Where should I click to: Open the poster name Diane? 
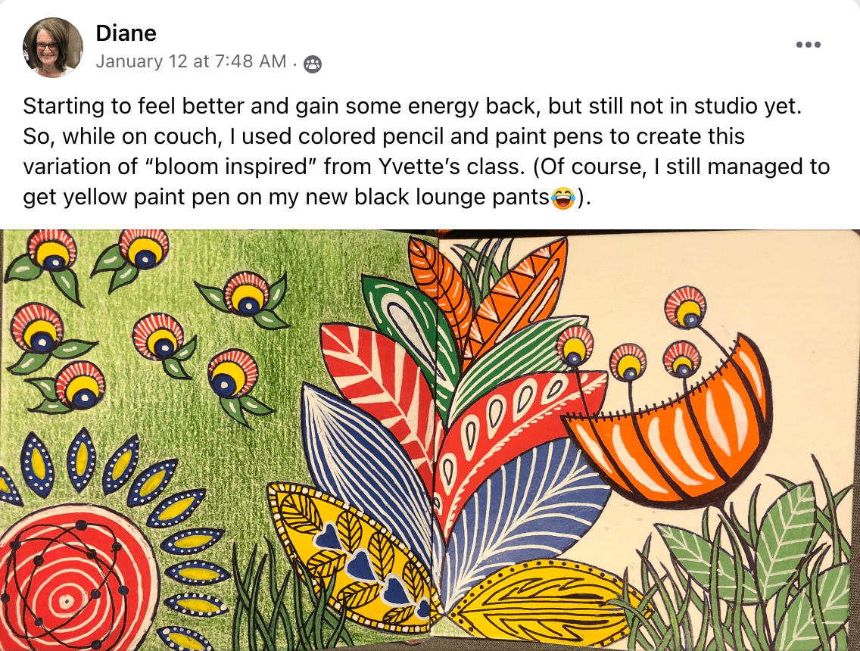pos(126,33)
